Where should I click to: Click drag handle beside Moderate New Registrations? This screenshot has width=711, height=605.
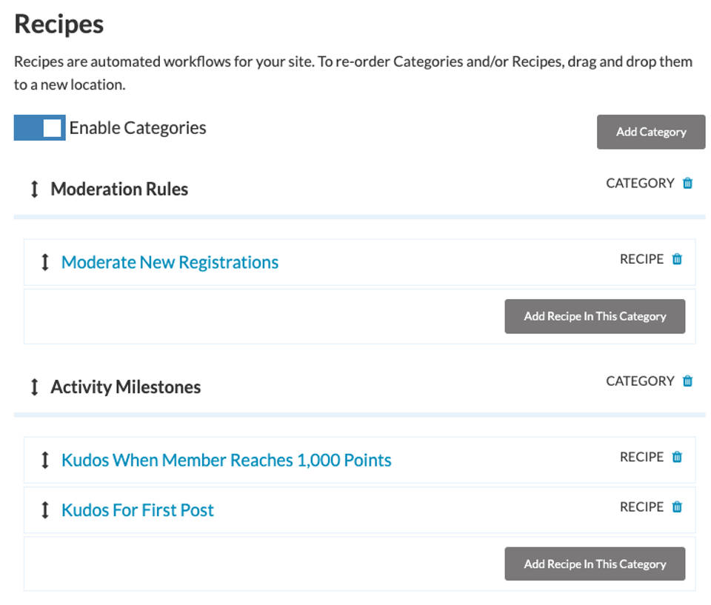click(44, 262)
